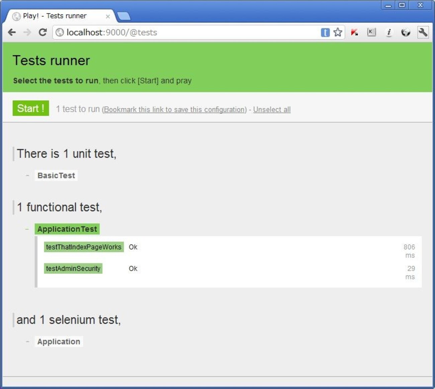Screen dimensions: 435x389
Task: Toggle selection of BasicTest
Action: 56,175
